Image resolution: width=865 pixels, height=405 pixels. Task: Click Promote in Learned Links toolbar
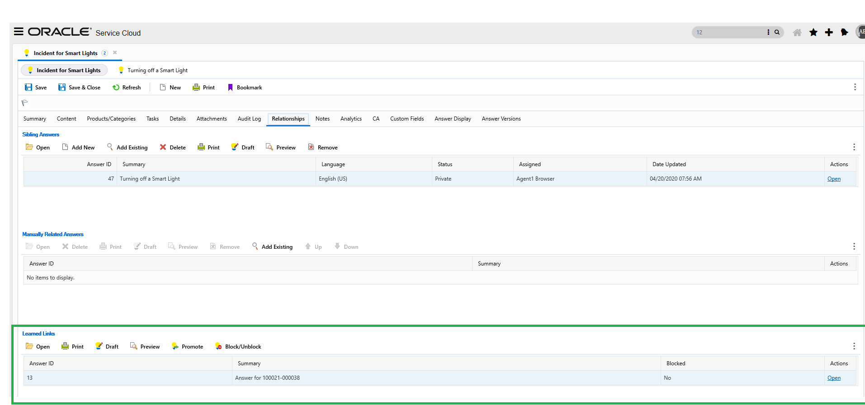[x=187, y=347]
